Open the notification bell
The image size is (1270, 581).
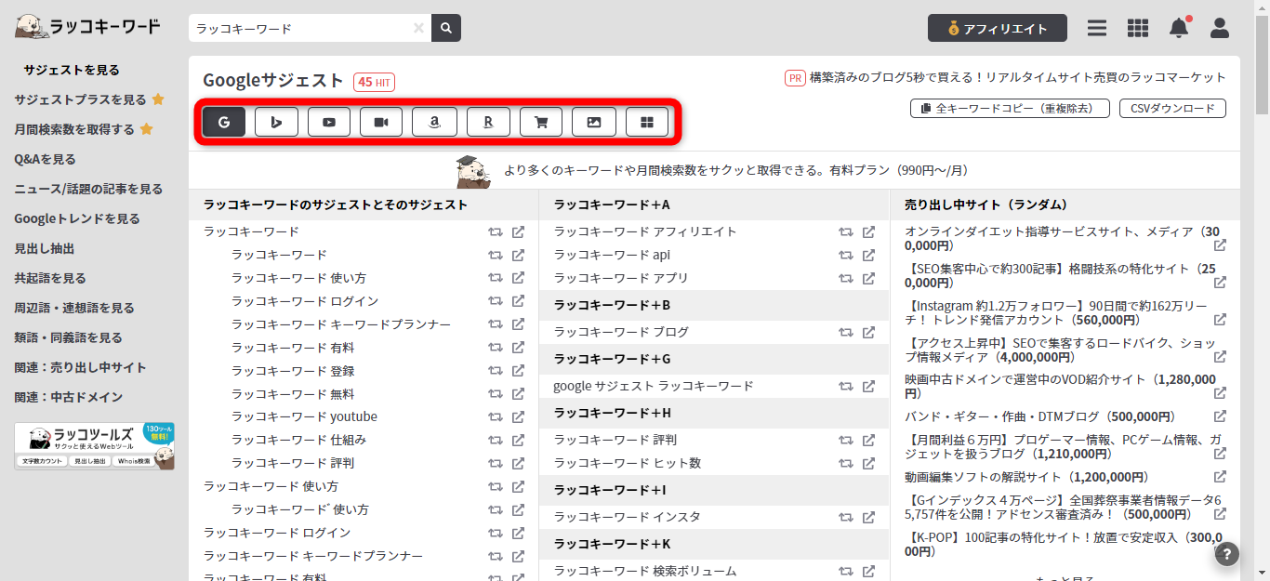pos(1179,28)
